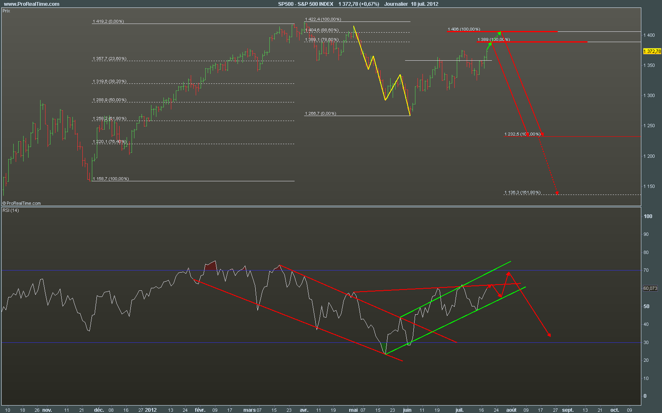Click the RSI scale value 0

[x=645, y=396]
